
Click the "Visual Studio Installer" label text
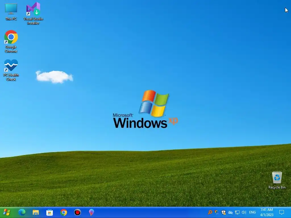pyautogui.click(x=33, y=21)
